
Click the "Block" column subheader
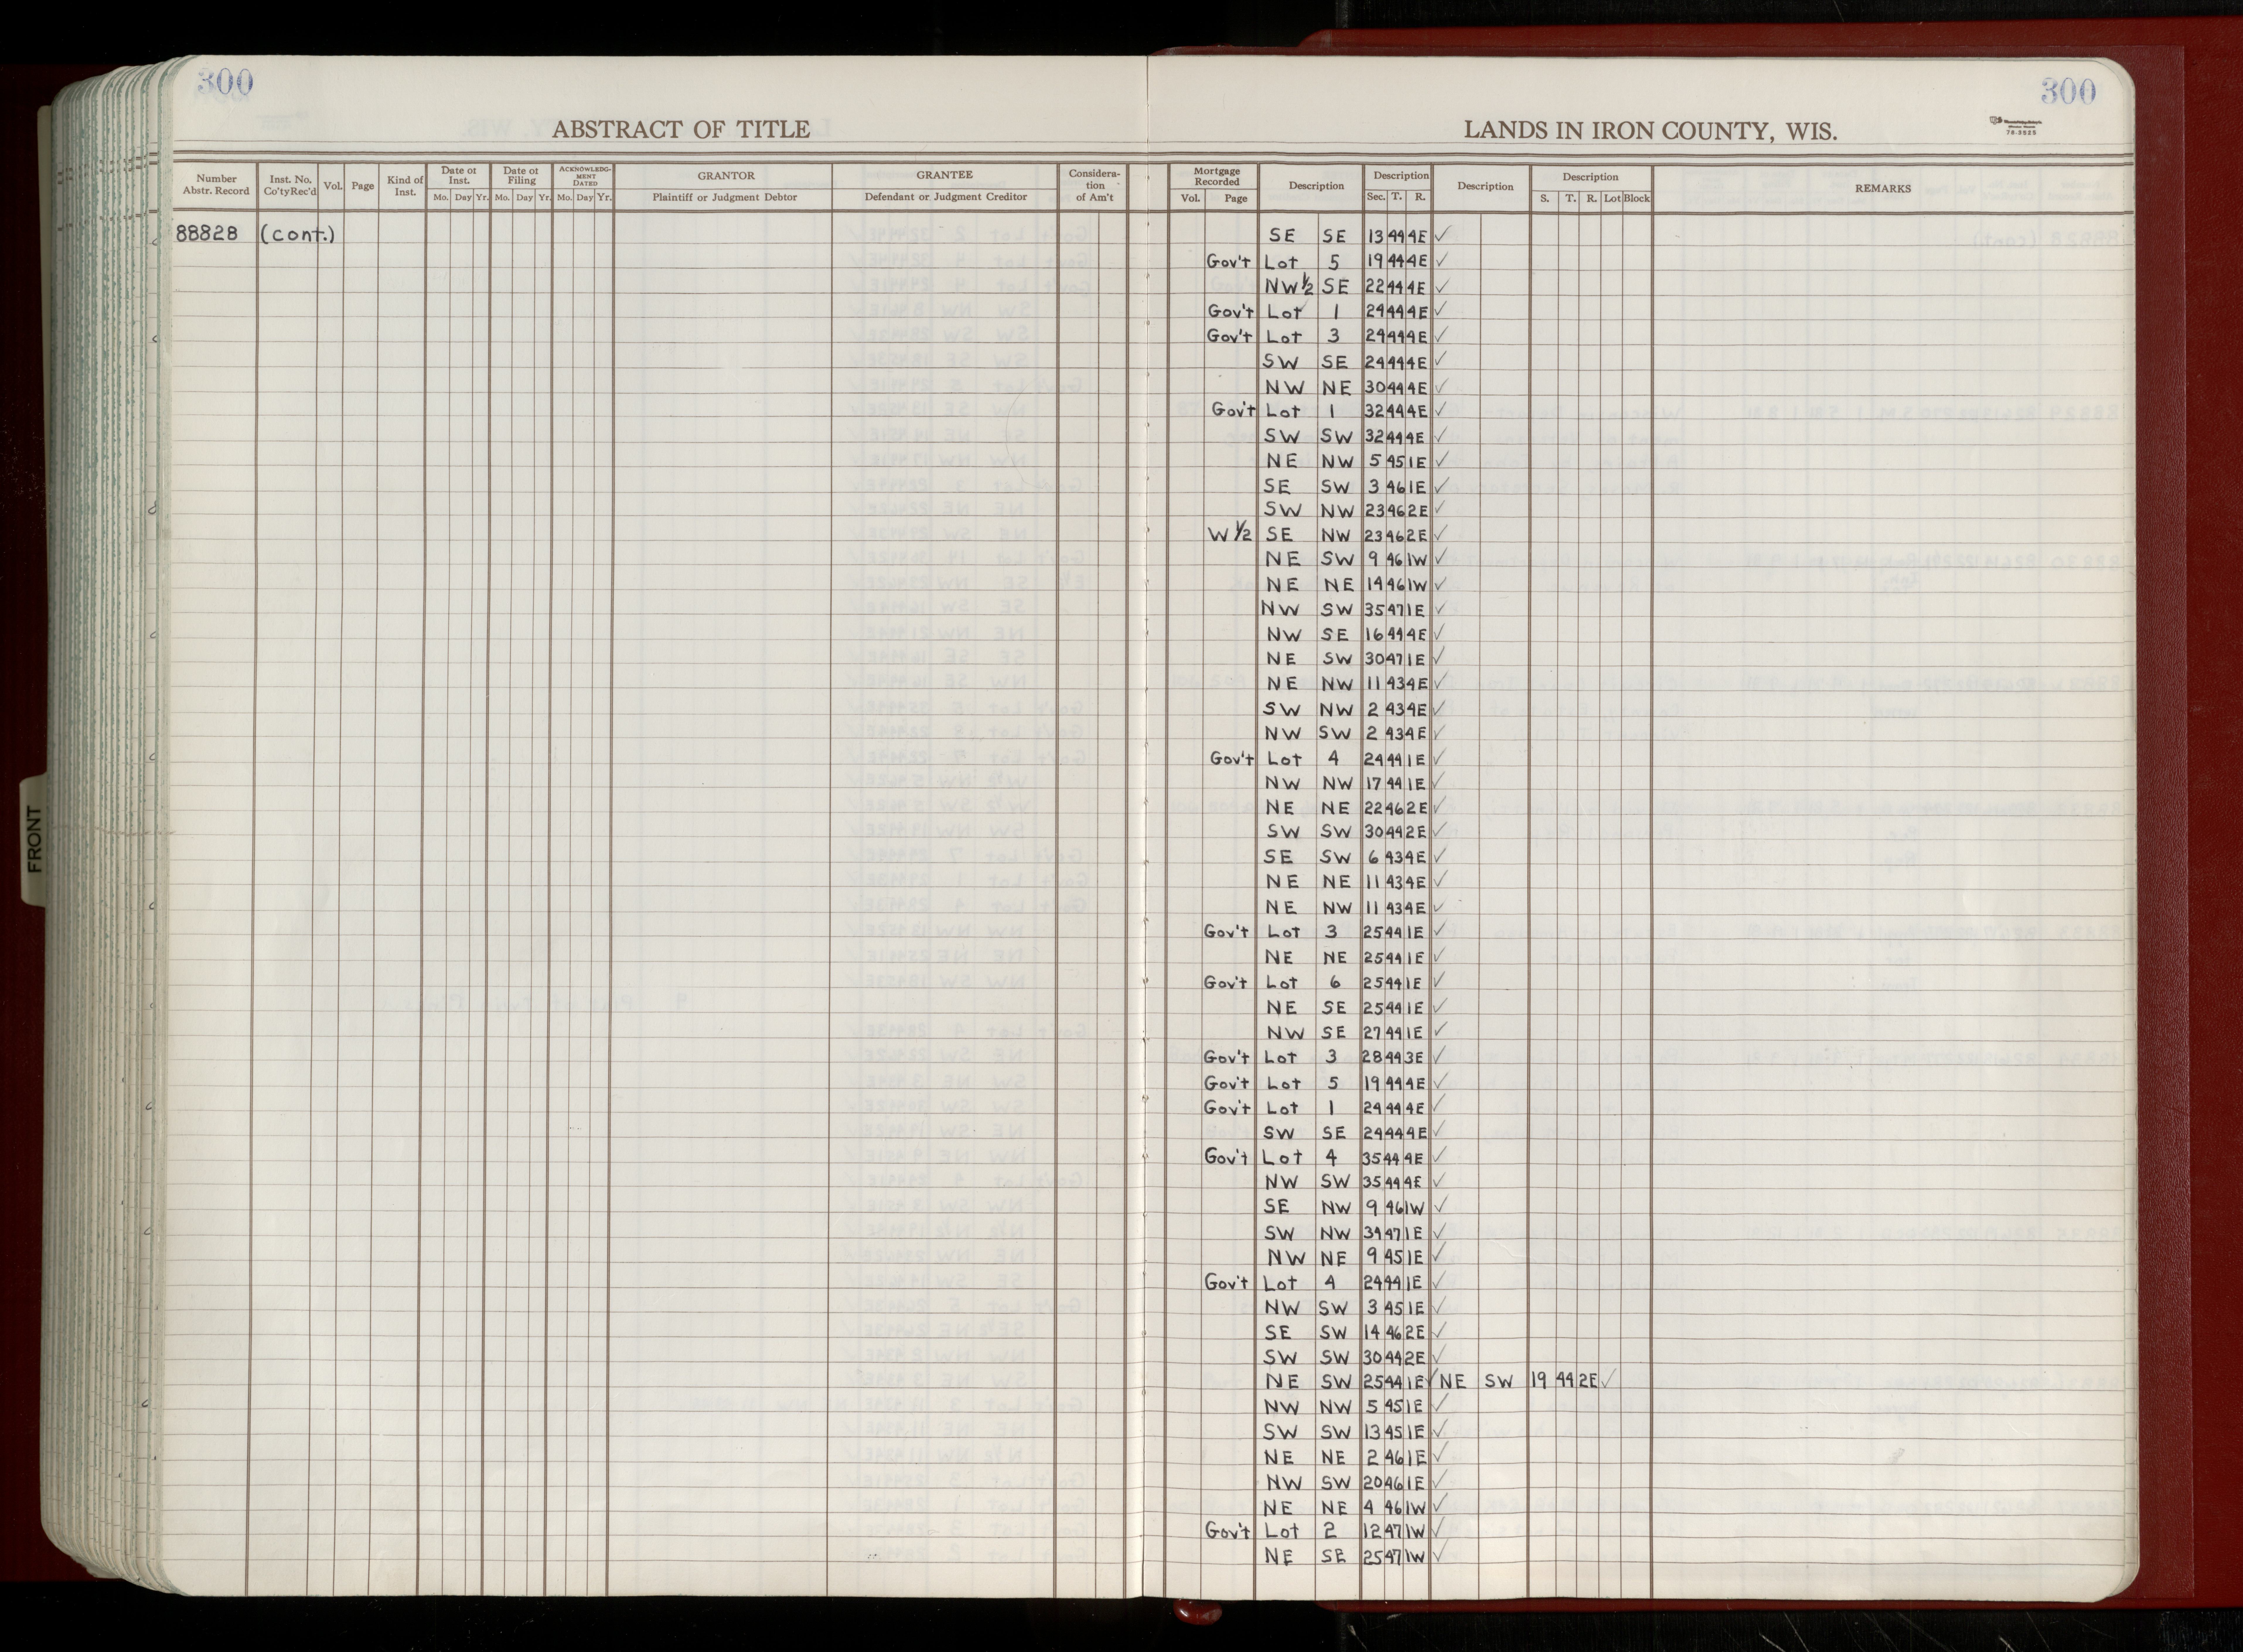(1637, 198)
